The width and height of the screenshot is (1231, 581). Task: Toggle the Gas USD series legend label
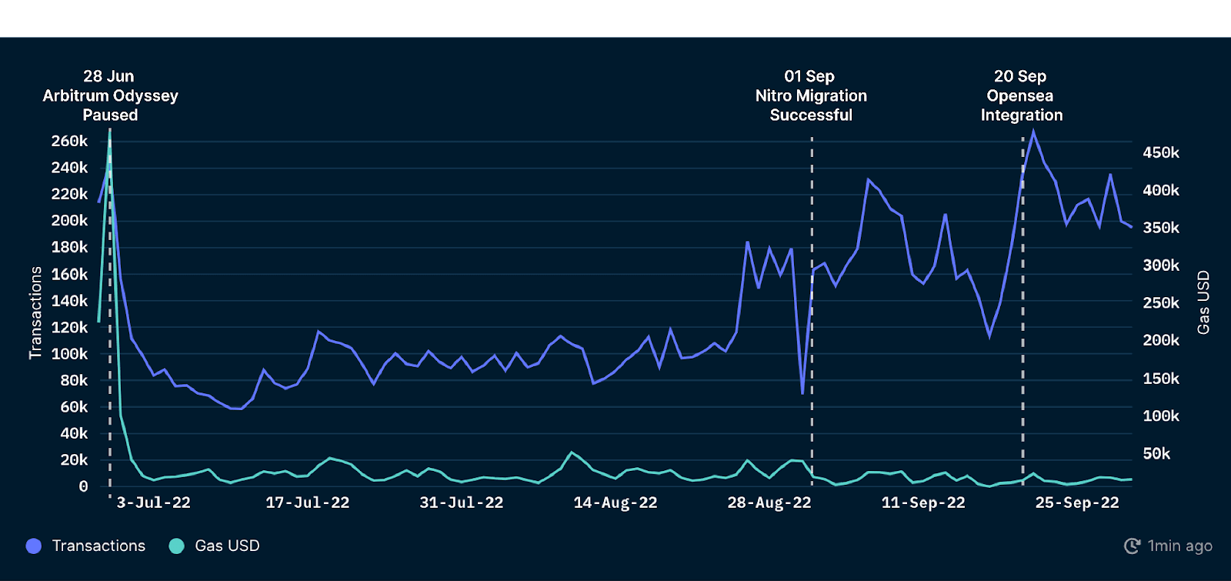[227, 546]
